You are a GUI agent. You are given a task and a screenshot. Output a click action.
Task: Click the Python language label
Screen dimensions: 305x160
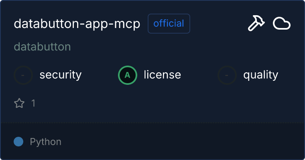coord(46,142)
